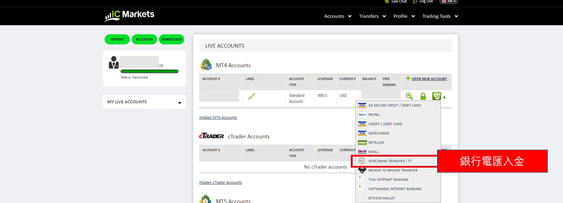The height and width of the screenshot is (203, 563).
Task: Click the green deposit funds icon
Action: click(x=437, y=96)
